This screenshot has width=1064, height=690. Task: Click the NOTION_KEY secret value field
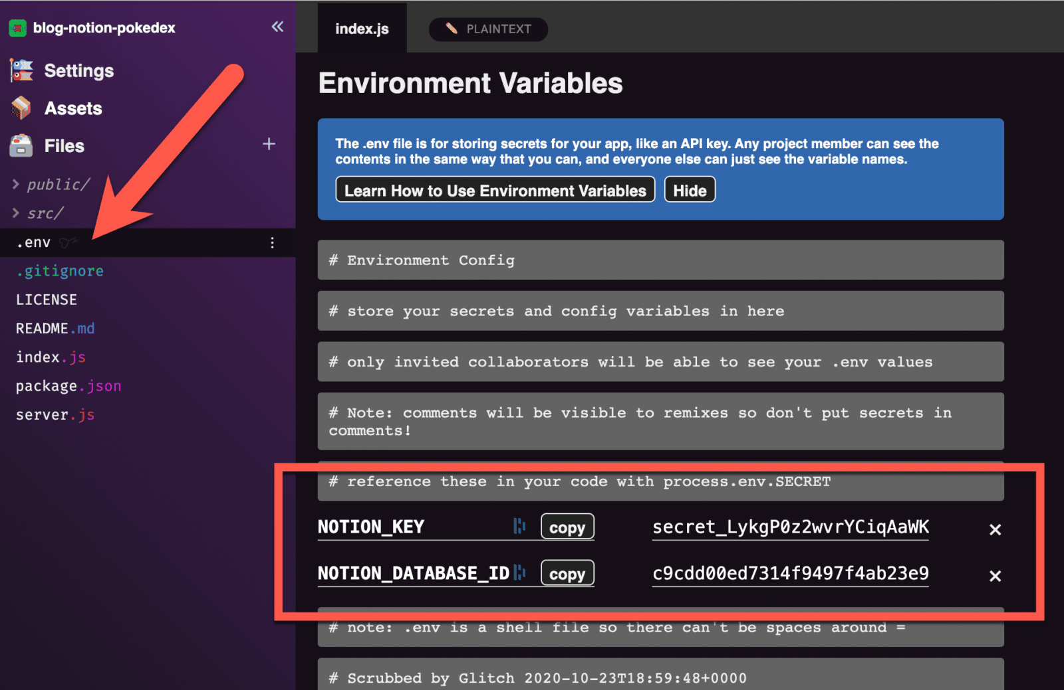[x=790, y=528]
